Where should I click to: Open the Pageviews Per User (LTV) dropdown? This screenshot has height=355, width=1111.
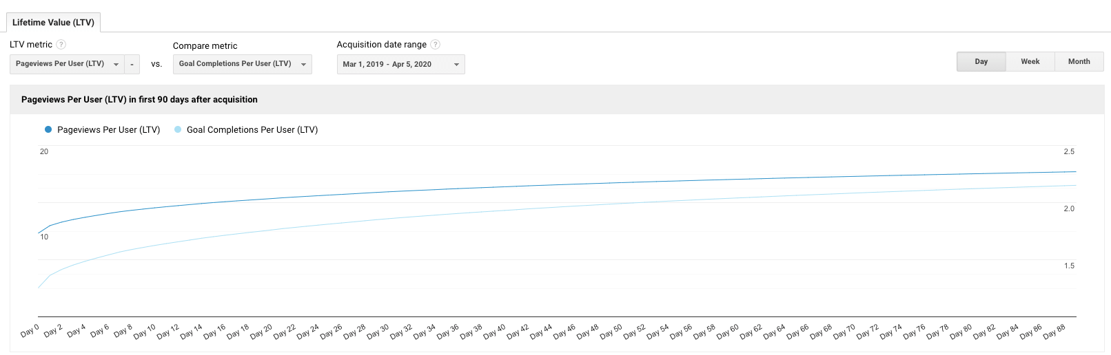pos(67,64)
